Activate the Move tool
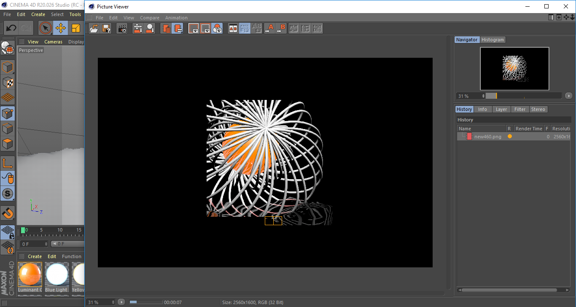The image size is (576, 307). click(x=61, y=28)
